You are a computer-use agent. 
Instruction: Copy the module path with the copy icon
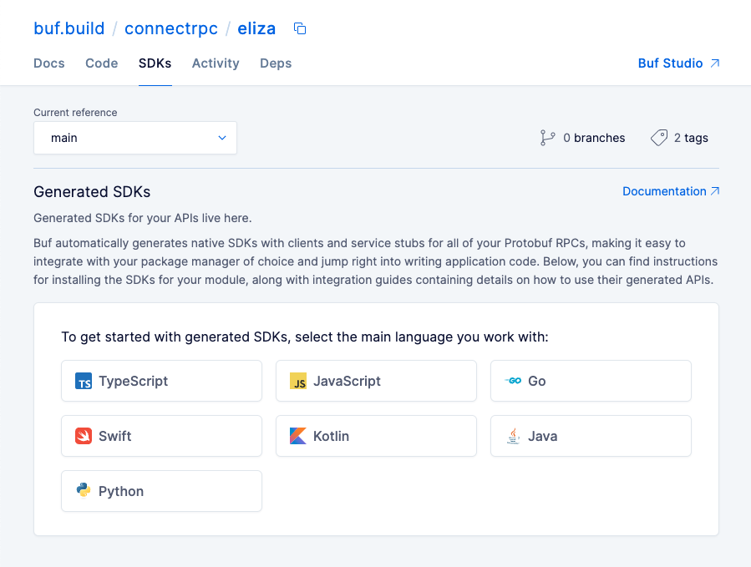[300, 28]
